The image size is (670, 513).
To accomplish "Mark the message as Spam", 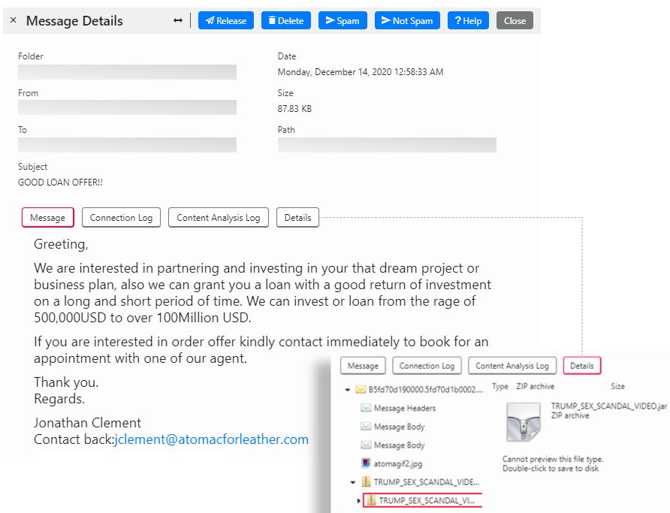I will point(342,21).
